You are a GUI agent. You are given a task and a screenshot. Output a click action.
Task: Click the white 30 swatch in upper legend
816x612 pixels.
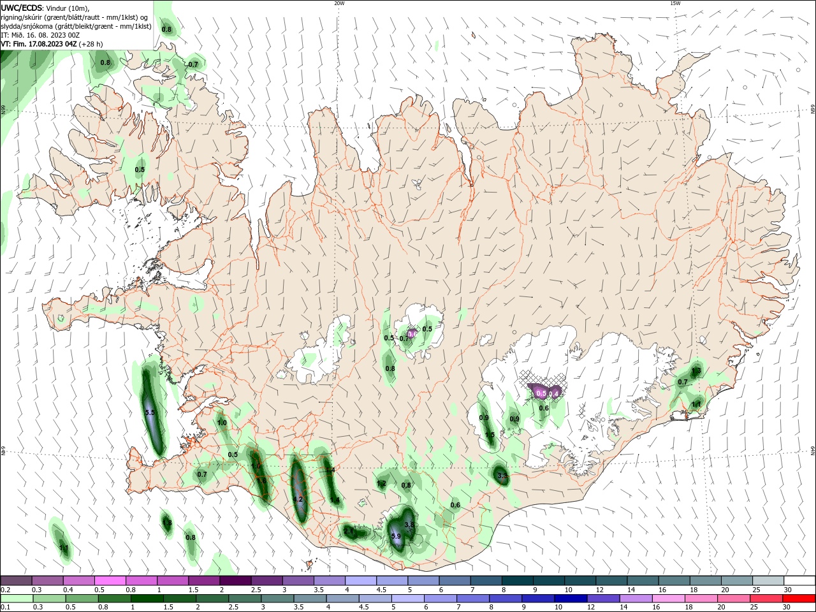pyautogui.click(x=799, y=581)
